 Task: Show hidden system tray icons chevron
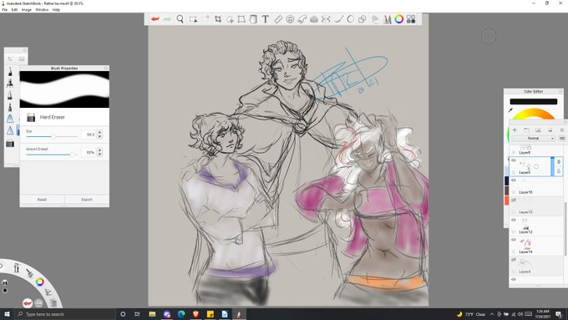[x=491, y=314]
